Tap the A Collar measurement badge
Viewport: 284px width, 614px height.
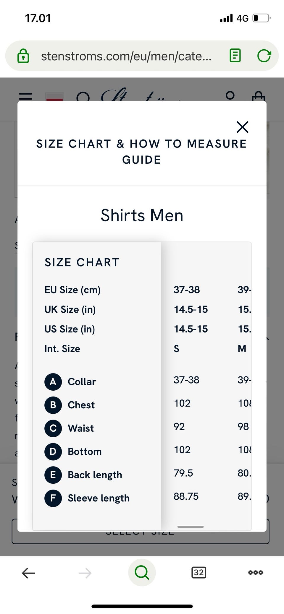[x=53, y=382]
